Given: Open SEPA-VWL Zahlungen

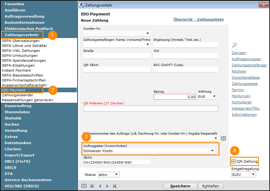Looking at the screenshot, I should pyautogui.click(x=21, y=51).
